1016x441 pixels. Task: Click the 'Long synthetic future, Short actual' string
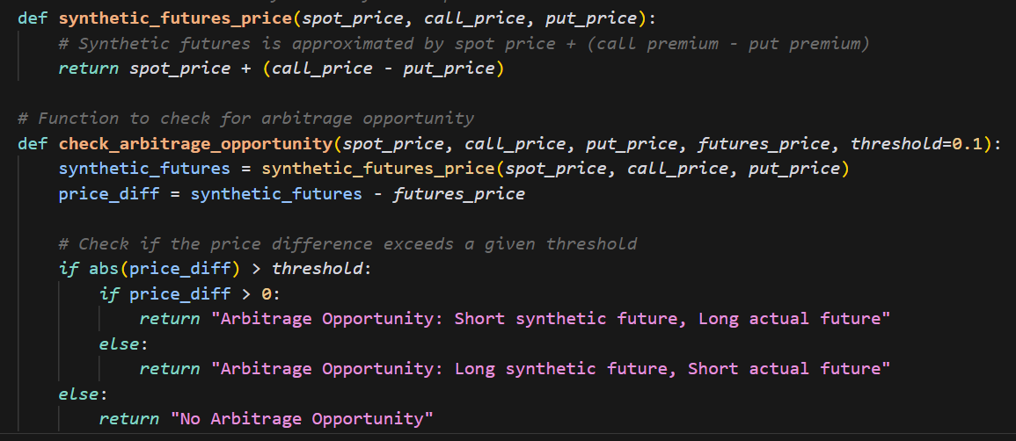(x=551, y=368)
